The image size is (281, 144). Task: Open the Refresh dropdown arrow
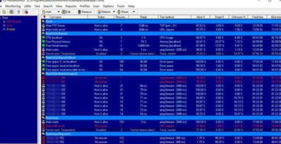tap(114, 12)
